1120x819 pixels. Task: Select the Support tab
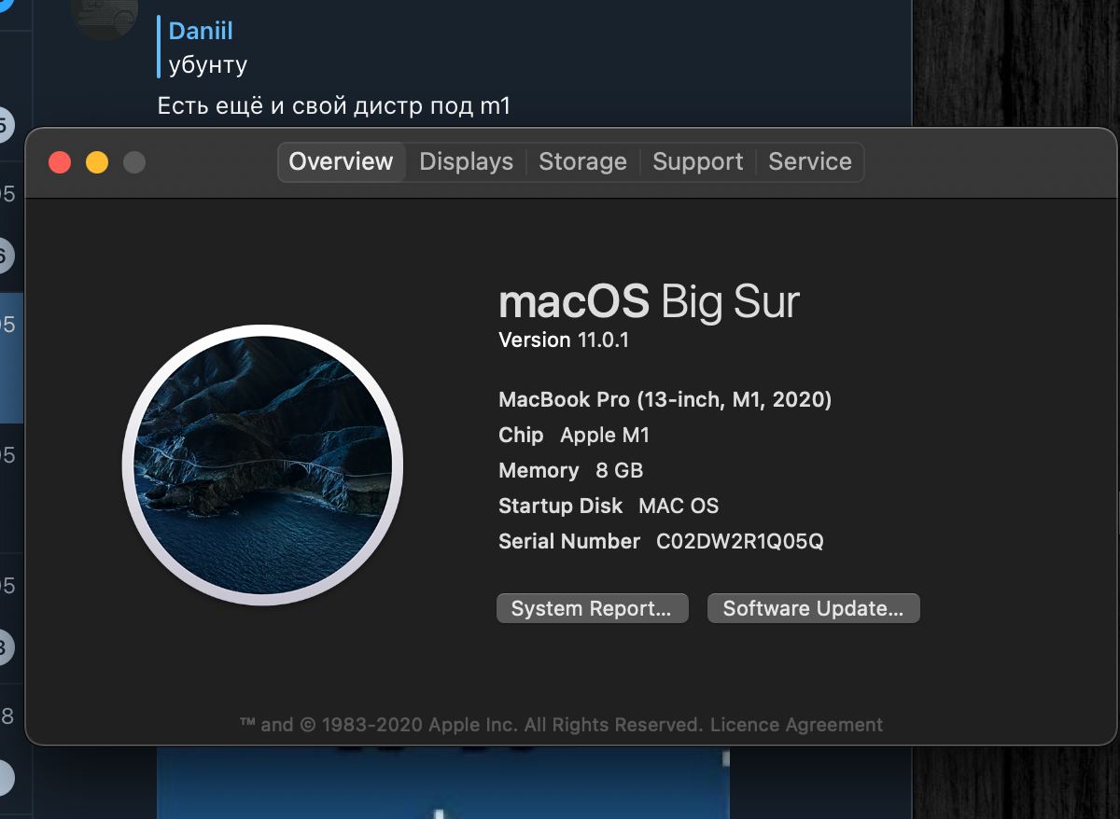(x=697, y=161)
